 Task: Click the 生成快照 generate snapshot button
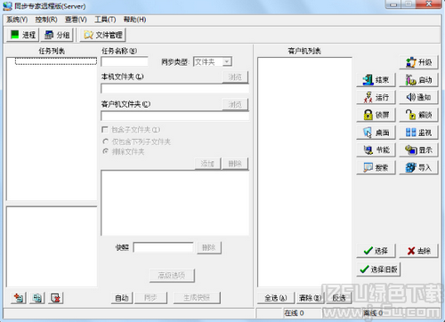click(x=197, y=298)
